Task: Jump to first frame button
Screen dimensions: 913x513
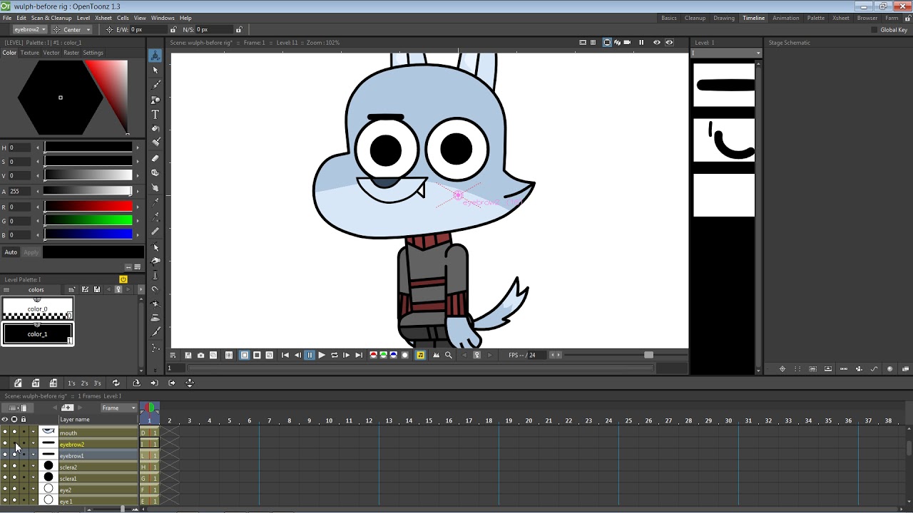Action: point(285,355)
